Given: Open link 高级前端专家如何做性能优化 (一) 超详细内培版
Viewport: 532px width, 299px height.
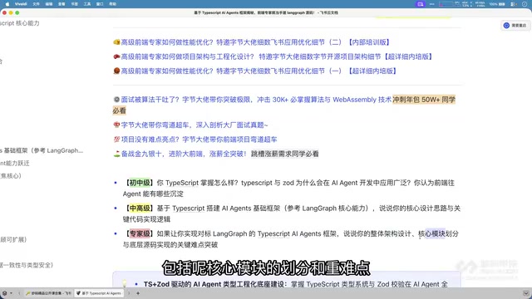Looking at the screenshot, I should pos(259,71).
